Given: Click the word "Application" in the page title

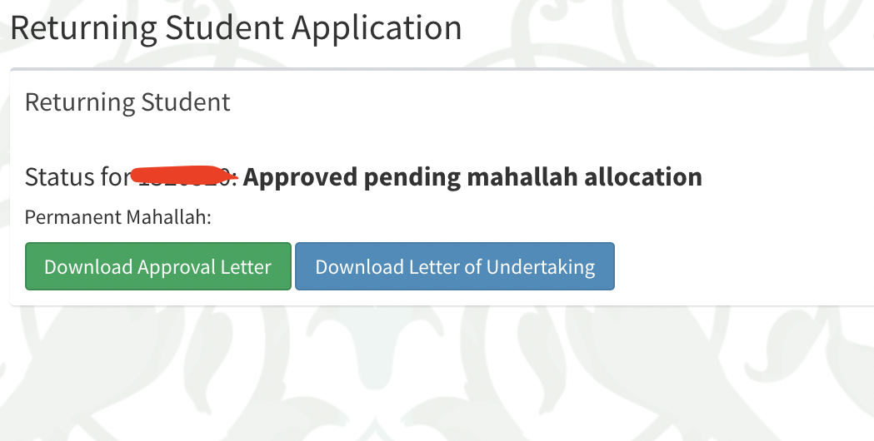Looking at the screenshot, I should pyautogui.click(x=377, y=29).
